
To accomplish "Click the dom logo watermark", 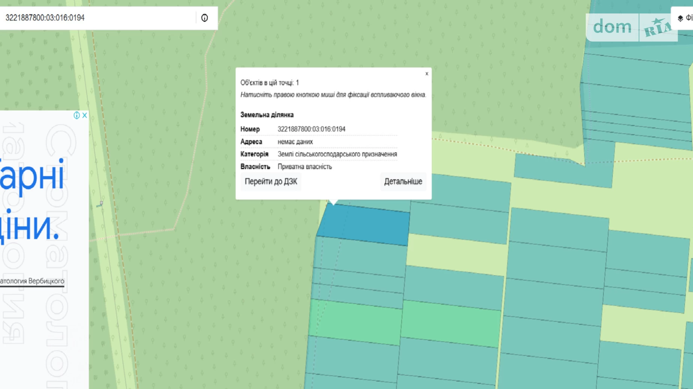I will [x=612, y=27].
